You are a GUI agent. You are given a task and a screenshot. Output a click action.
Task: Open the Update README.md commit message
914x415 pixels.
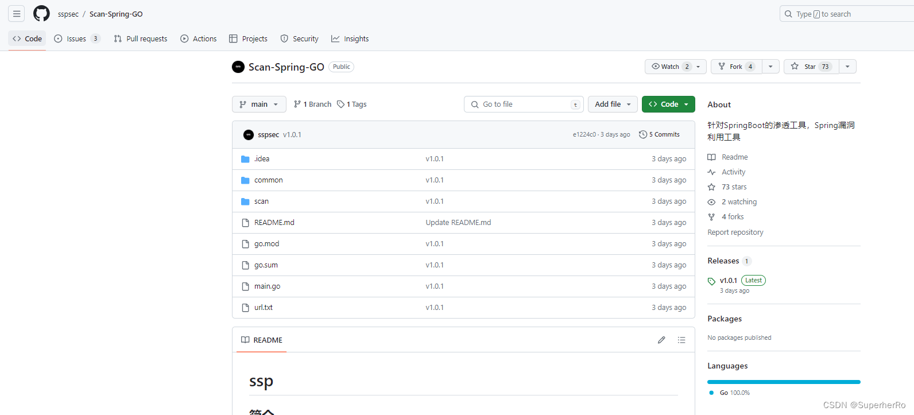(x=458, y=223)
